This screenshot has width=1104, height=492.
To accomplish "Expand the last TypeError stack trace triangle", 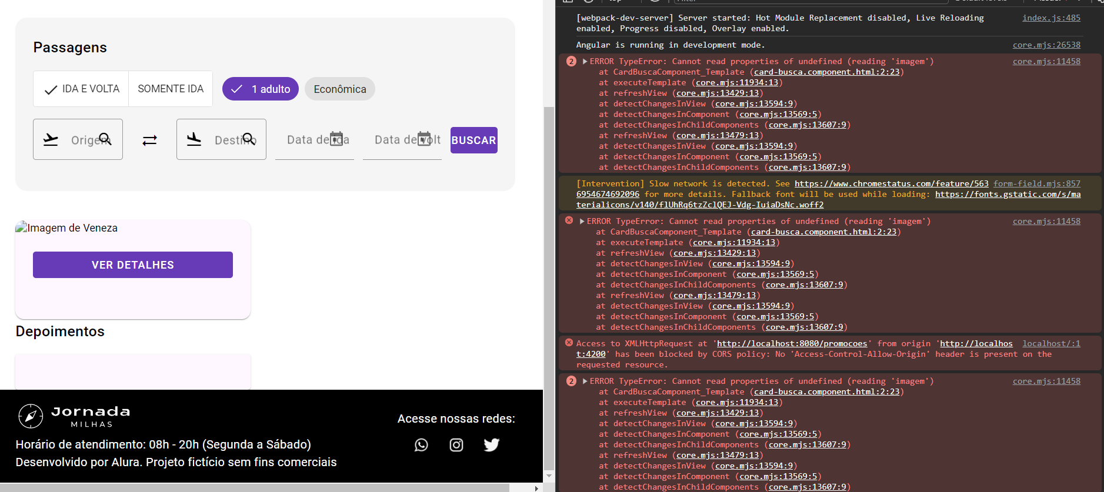I will point(585,381).
